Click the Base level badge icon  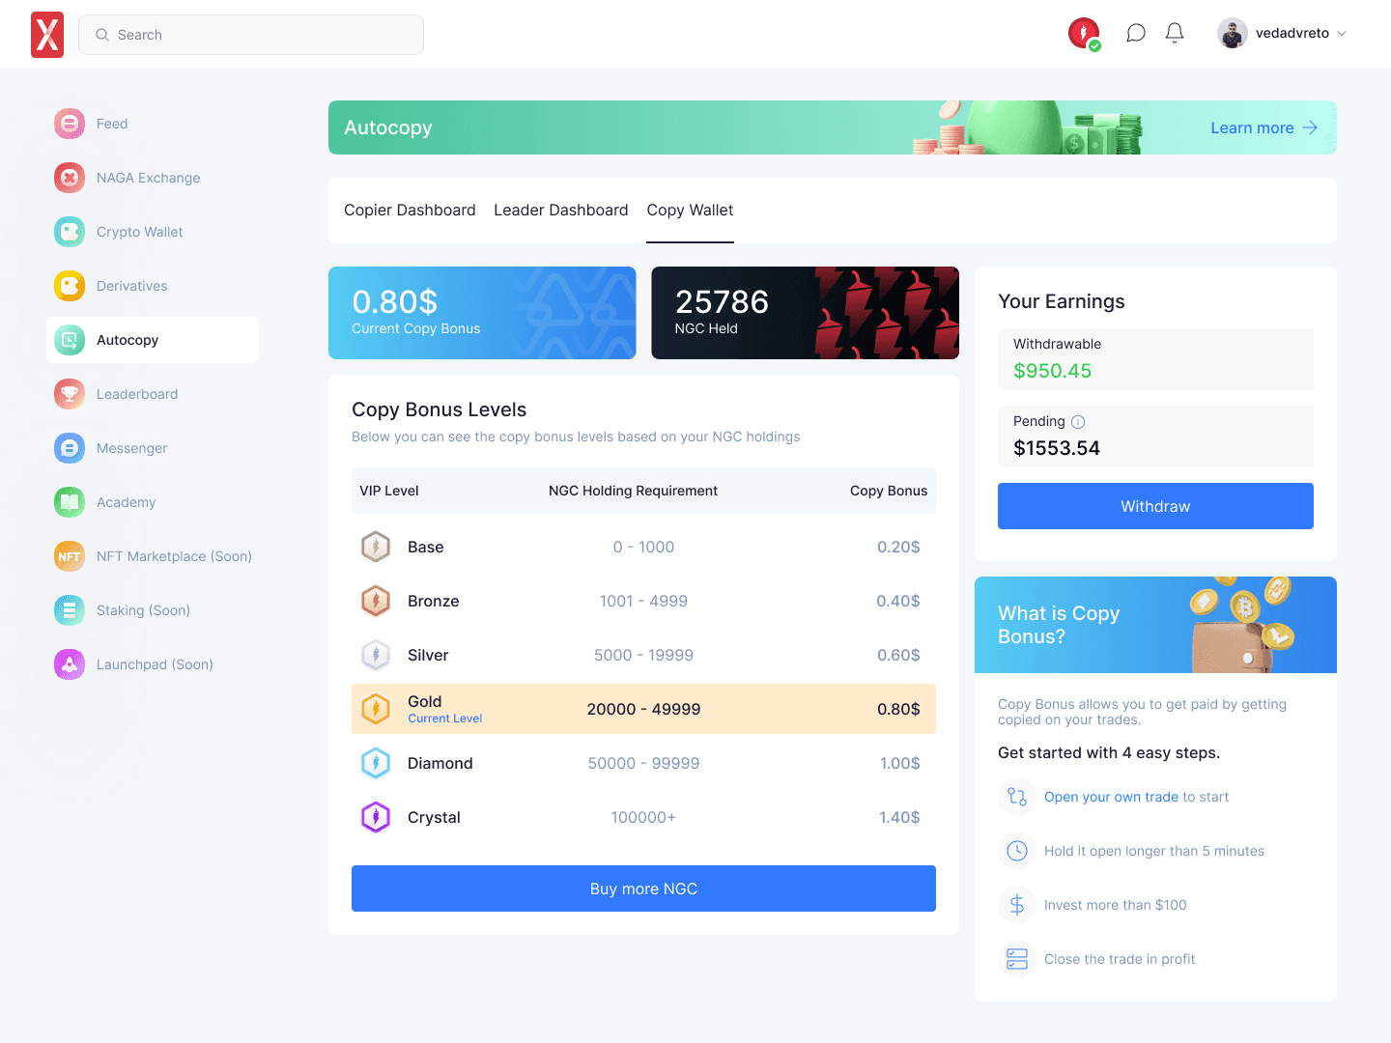coord(376,547)
